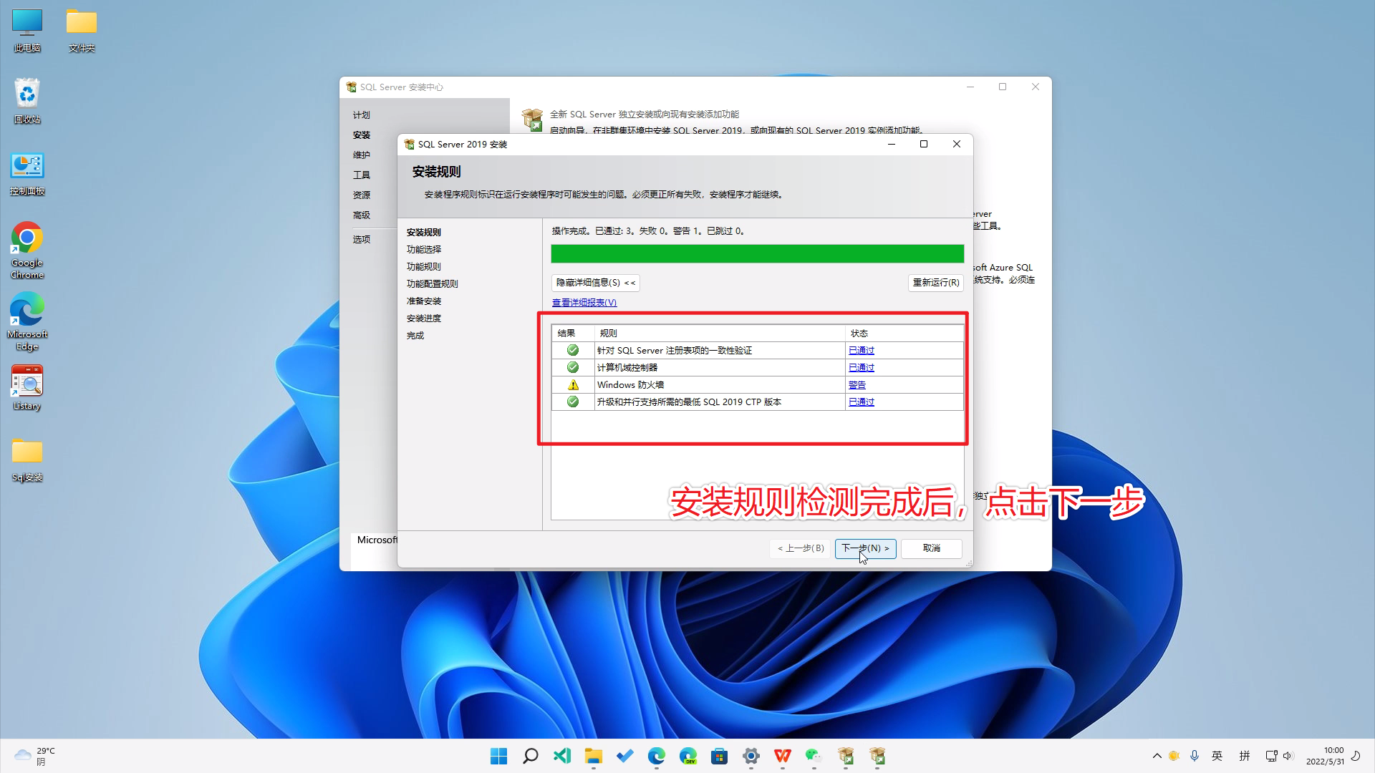Select 选项 in Installation Center sidebar
Screen dimensions: 1375x773
coord(361,239)
